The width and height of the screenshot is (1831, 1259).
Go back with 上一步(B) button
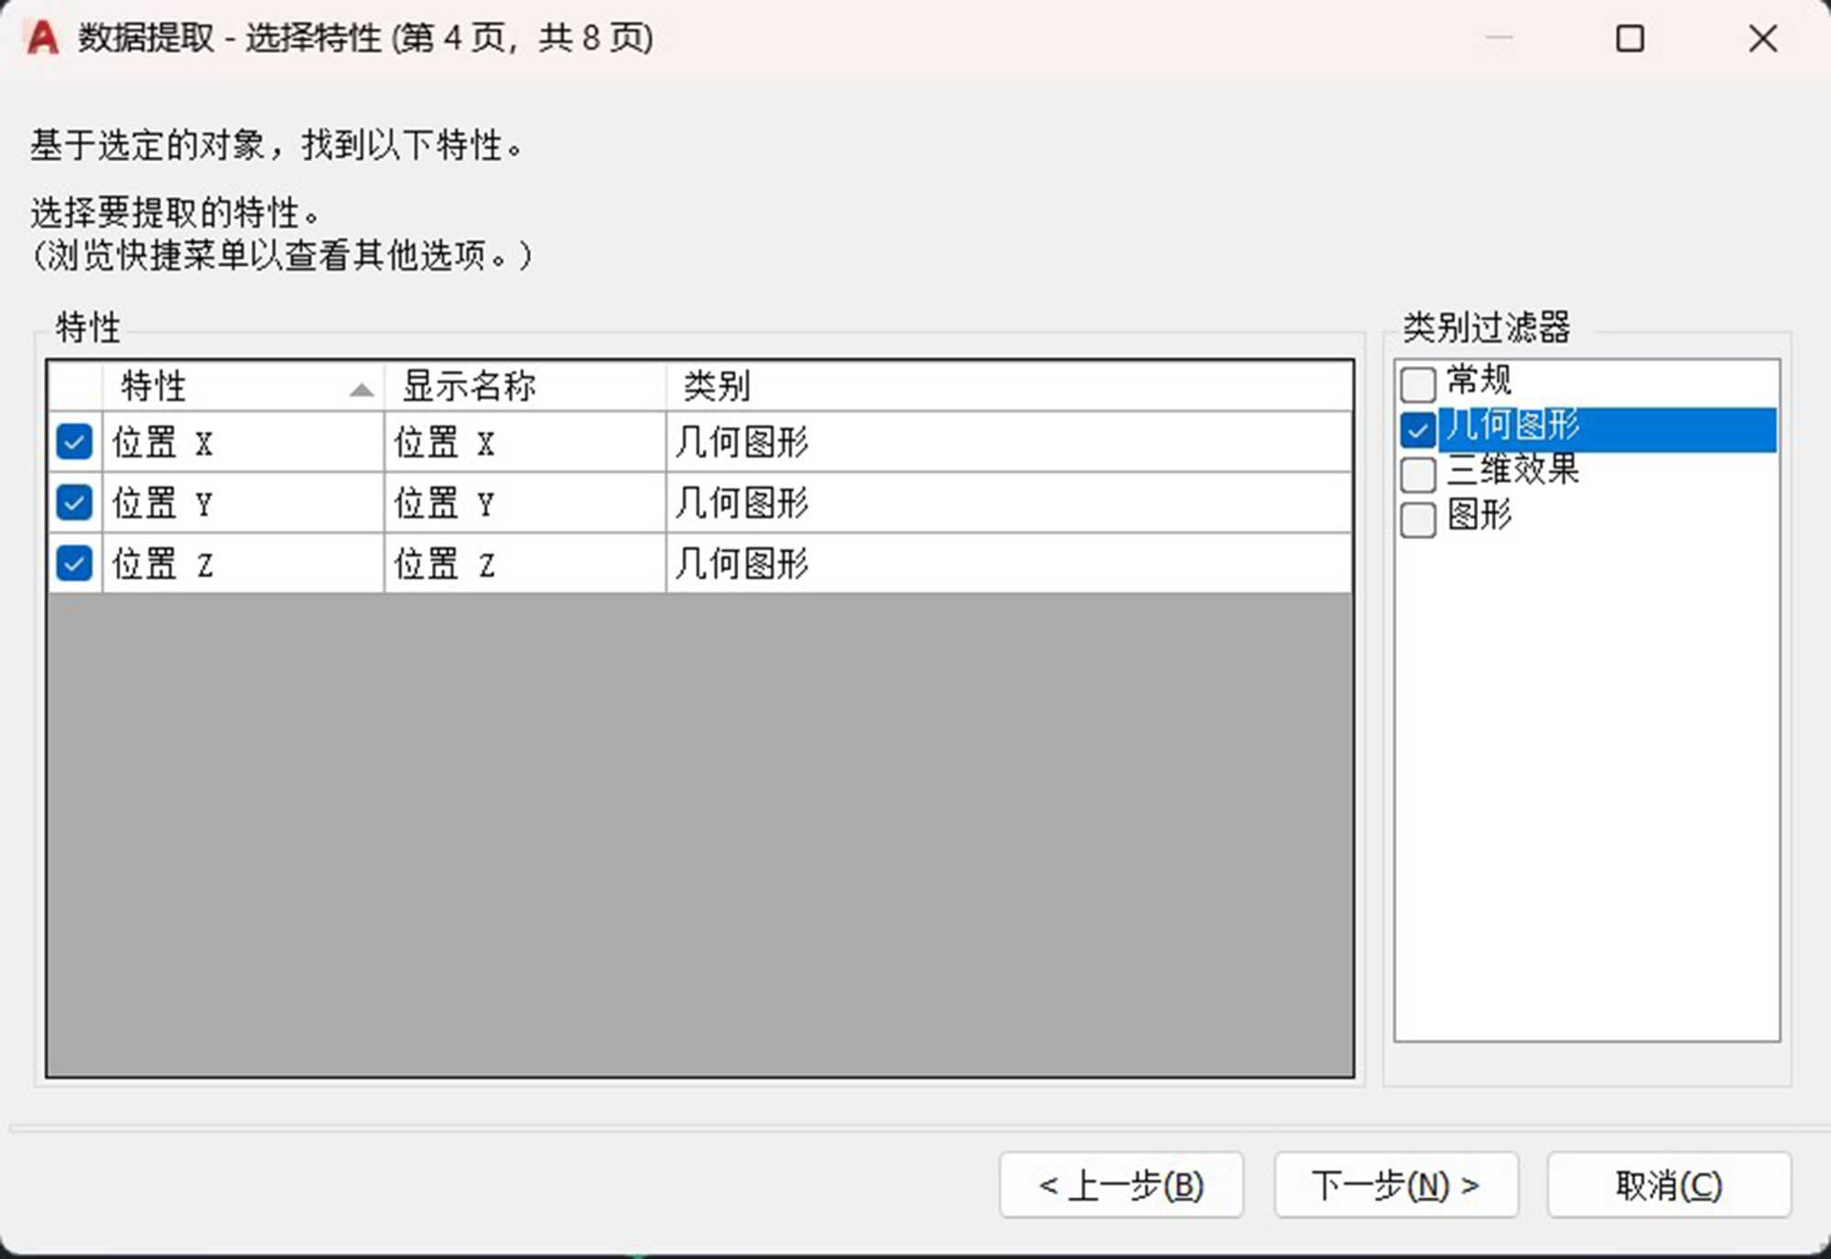point(1121,1185)
